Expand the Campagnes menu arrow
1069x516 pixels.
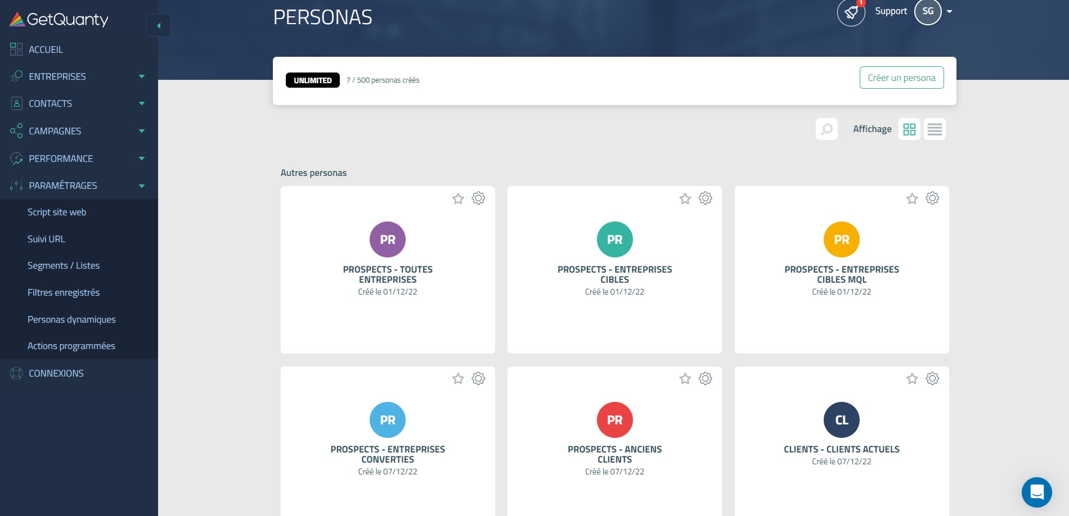tap(142, 131)
